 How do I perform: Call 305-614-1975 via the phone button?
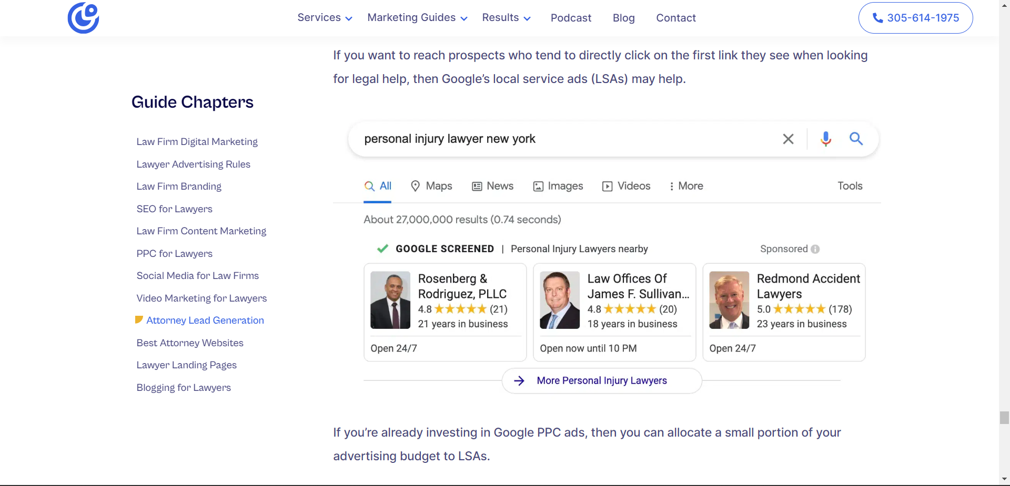(915, 18)
